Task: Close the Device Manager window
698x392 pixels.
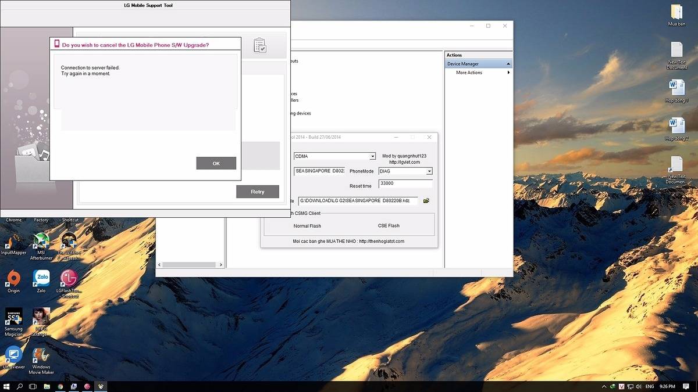Action: (505, 26)
